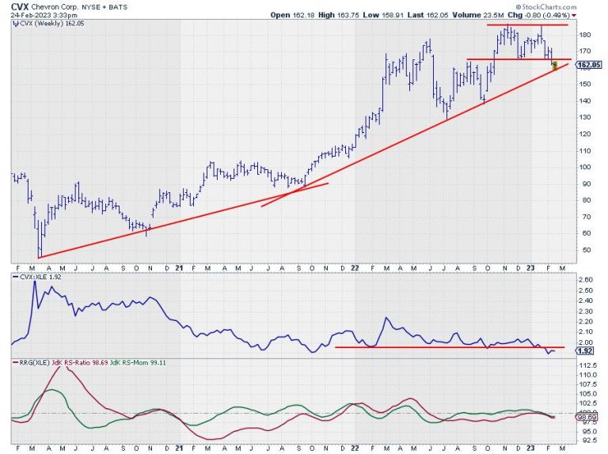Click the 92.5 label on the RRG axis
This screenshot has width=608, height=454.
coord(588,440)
